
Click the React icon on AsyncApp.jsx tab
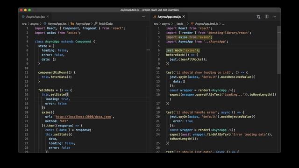[x=23, y=17]
